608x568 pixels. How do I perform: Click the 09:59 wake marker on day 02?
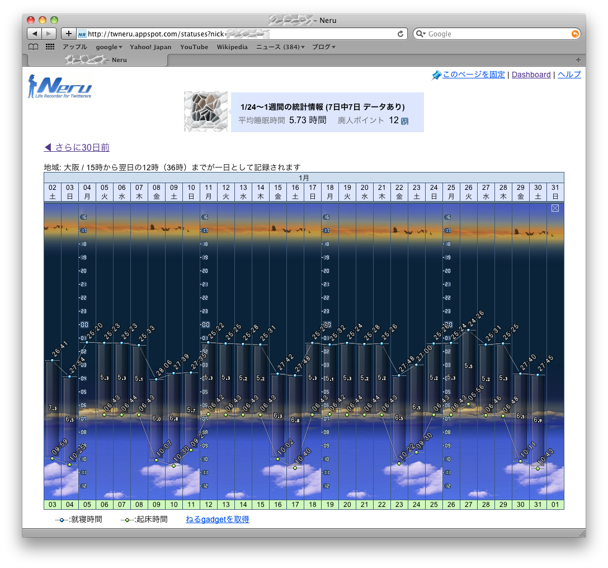pos(53,459)
